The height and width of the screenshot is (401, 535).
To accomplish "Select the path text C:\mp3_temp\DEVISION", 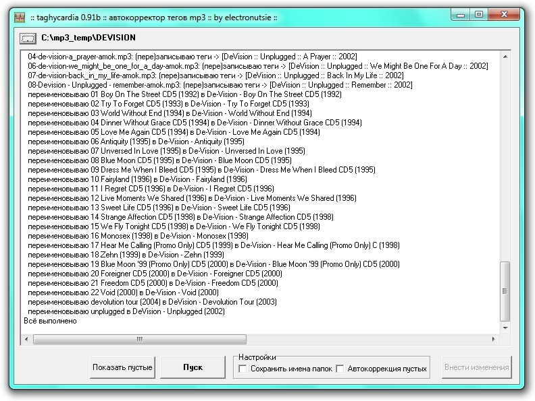I will 88,38.
